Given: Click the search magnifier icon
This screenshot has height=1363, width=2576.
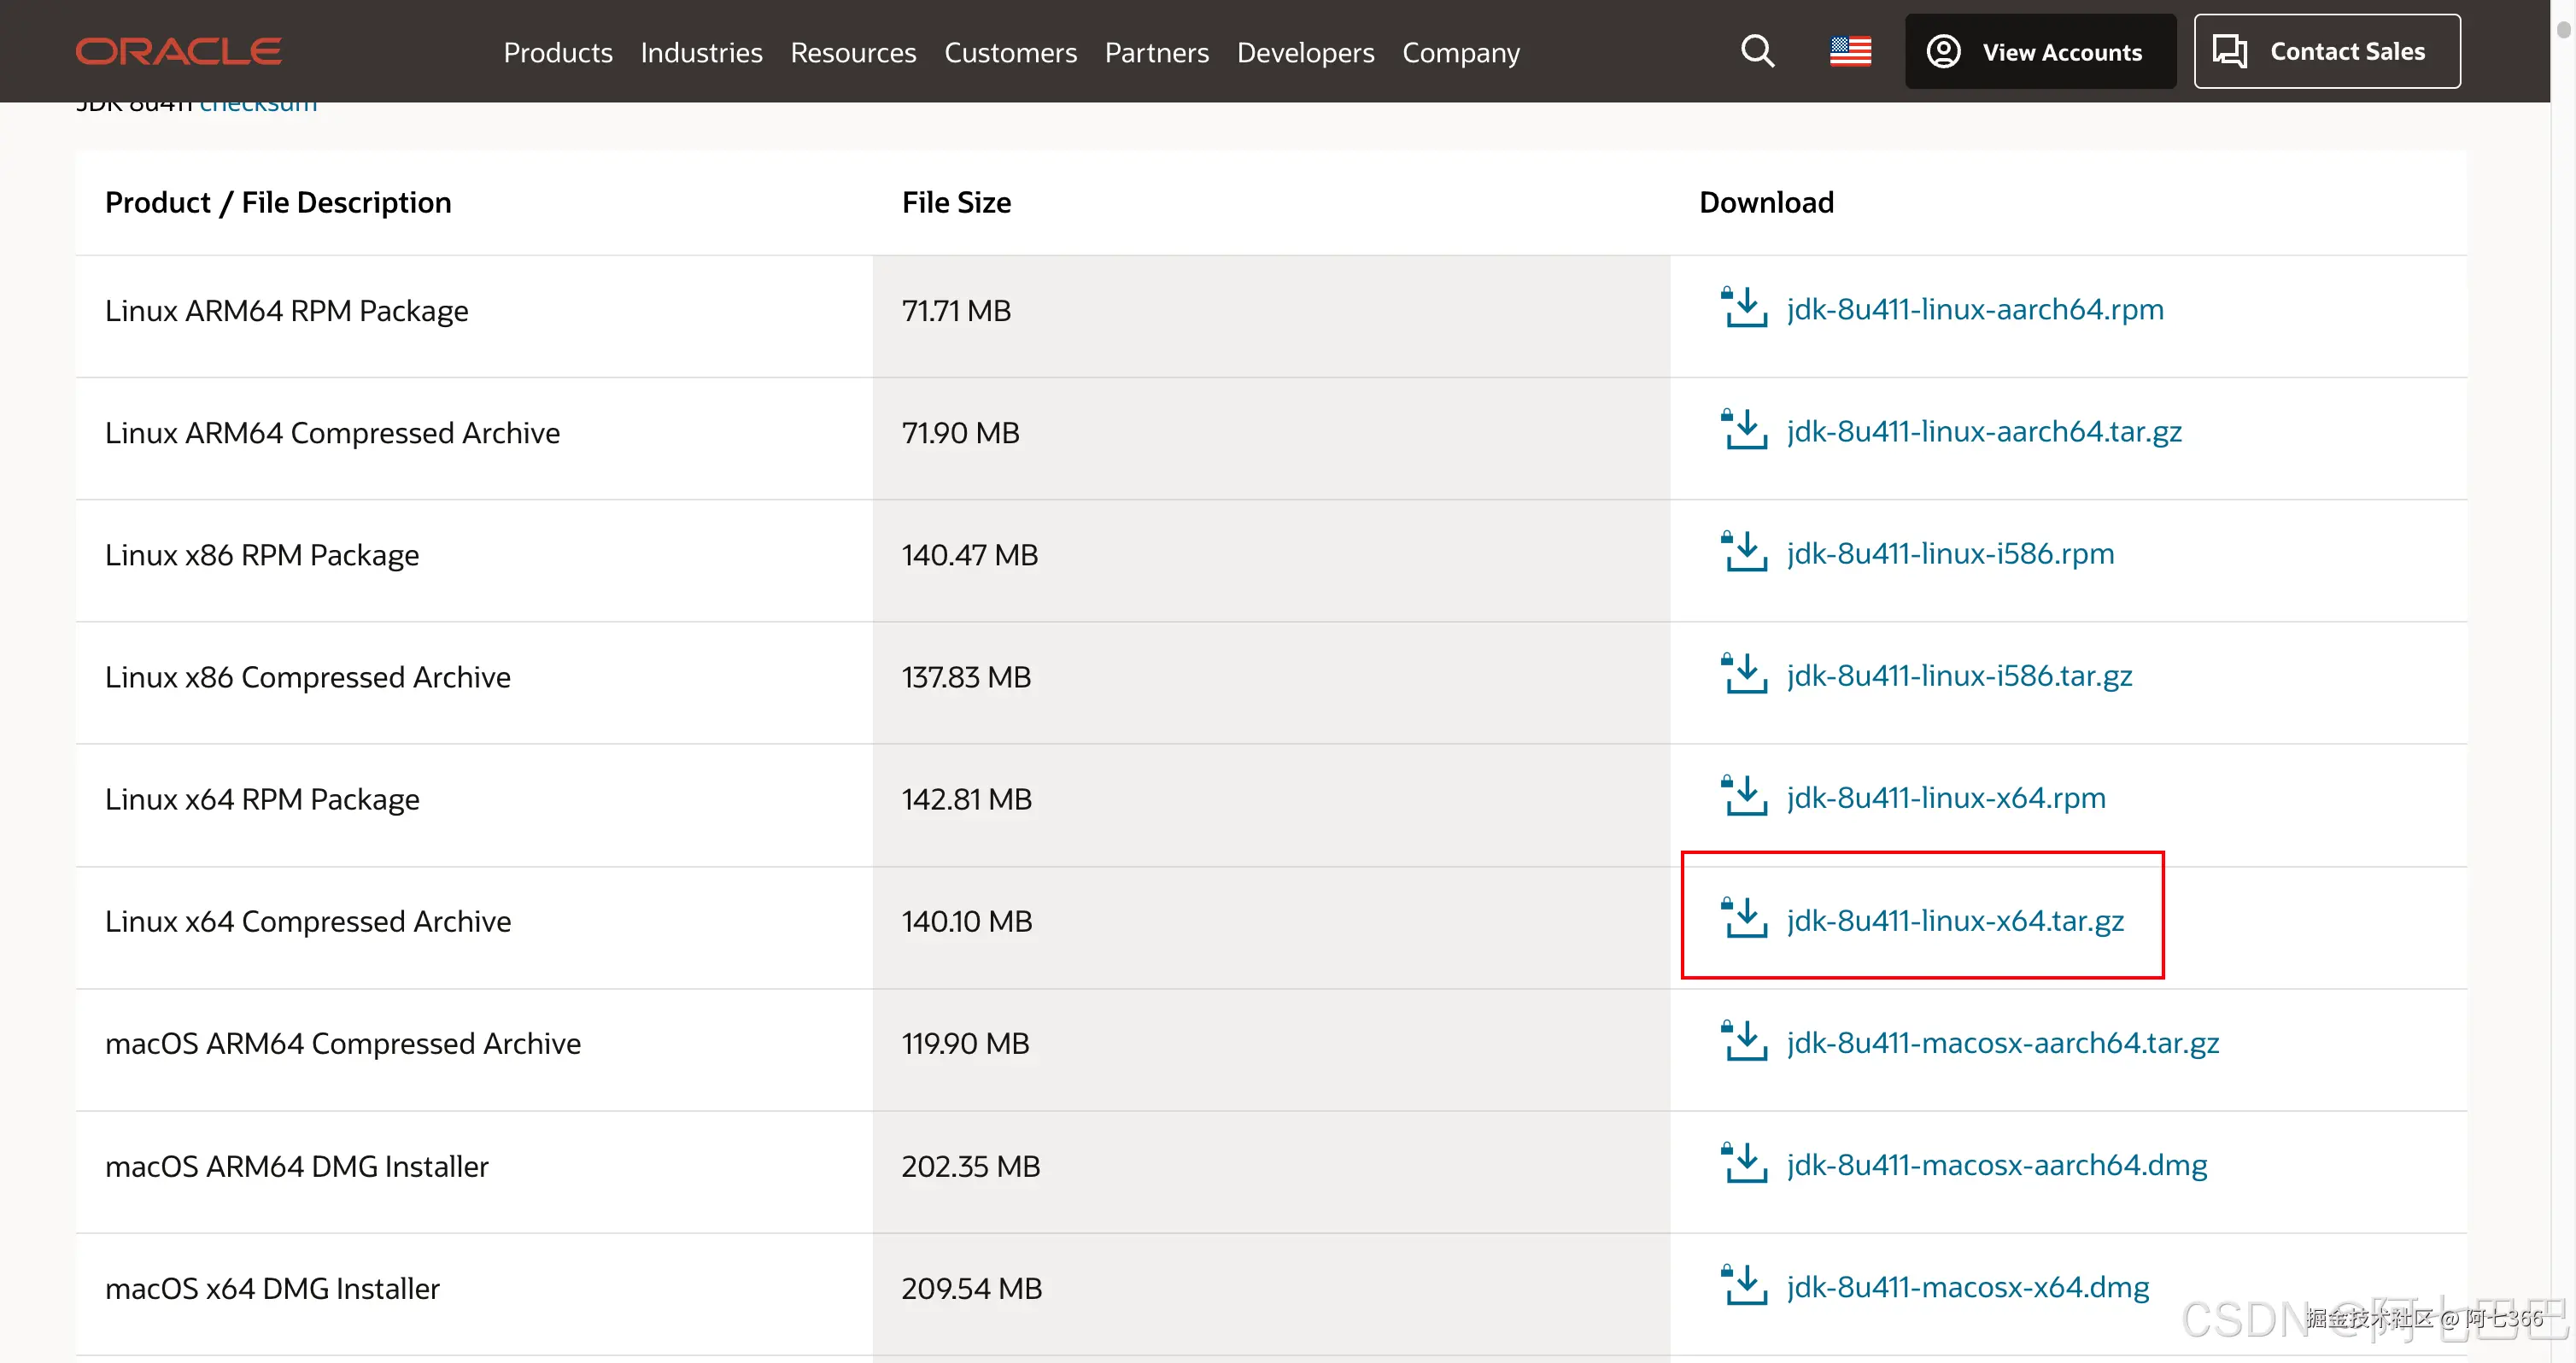Looking at the screenshot, I should pyautogui.click(x=1757, y=51).
